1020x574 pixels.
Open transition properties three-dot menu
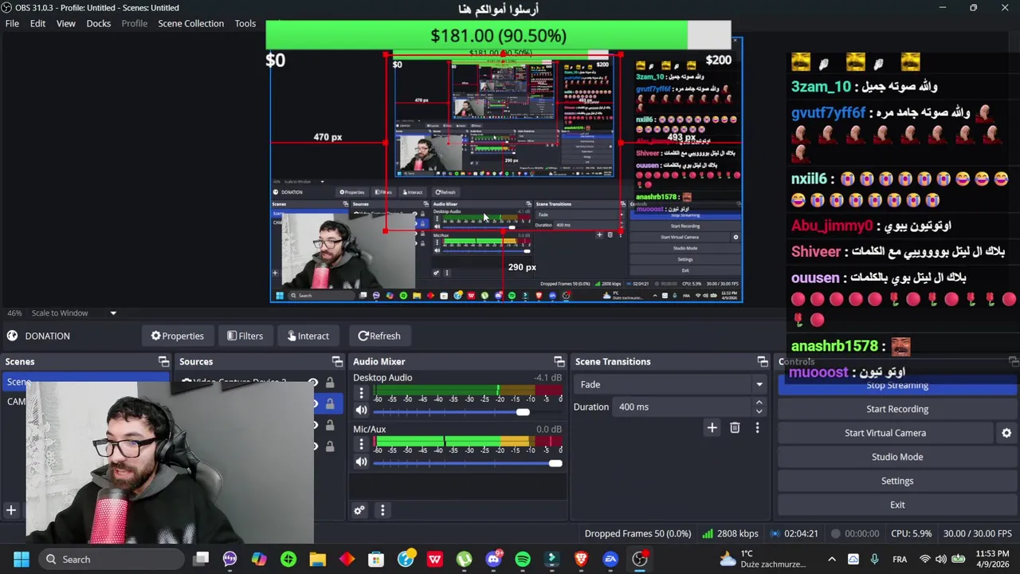[757, 428]
